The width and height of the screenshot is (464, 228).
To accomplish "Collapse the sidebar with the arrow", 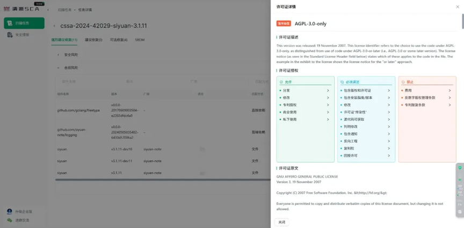I will coord(48,10).
